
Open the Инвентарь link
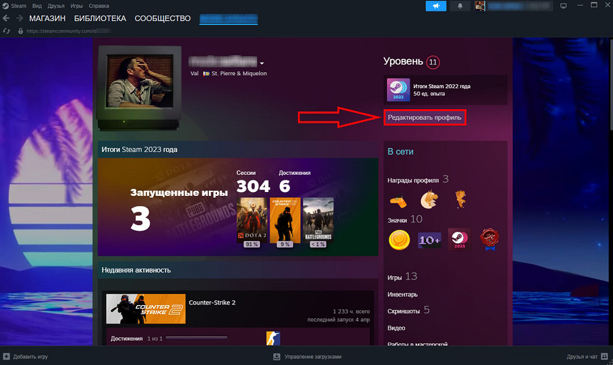tap(402, 294)
